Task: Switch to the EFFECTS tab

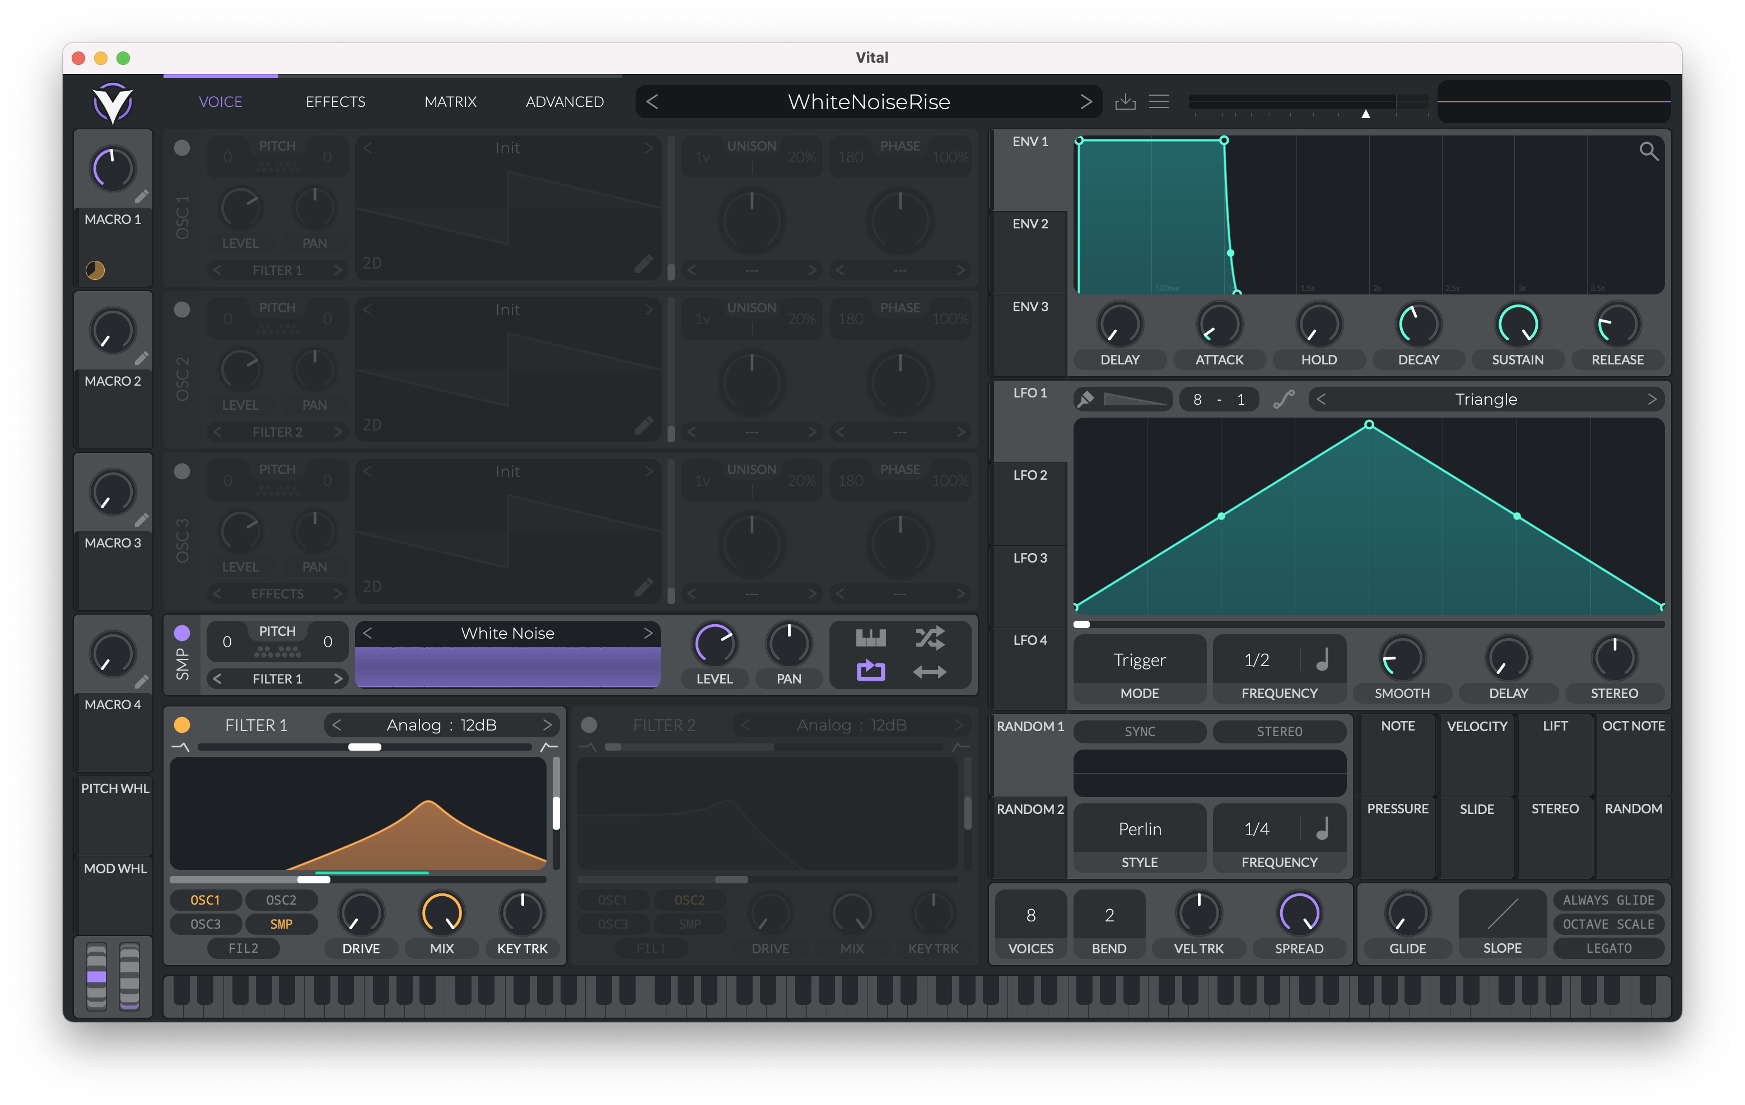Action: click(335, 101)
